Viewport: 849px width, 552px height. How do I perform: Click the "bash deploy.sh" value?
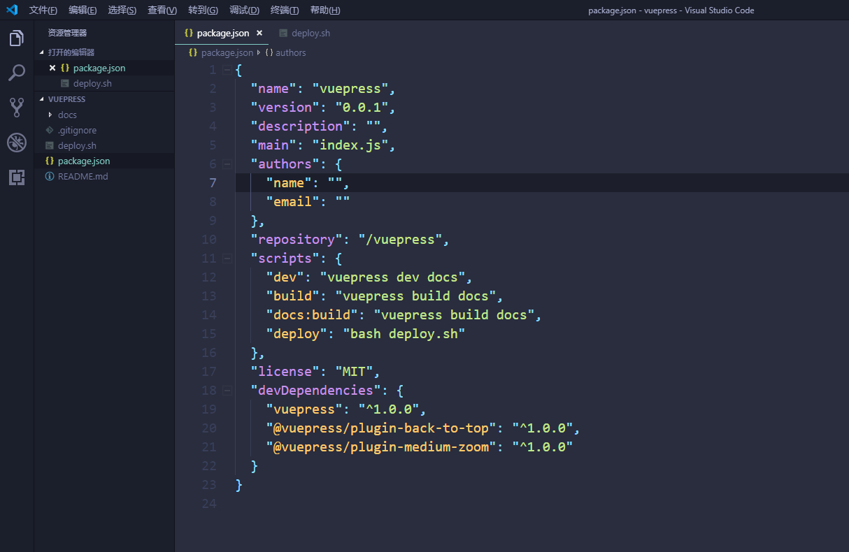404,334
